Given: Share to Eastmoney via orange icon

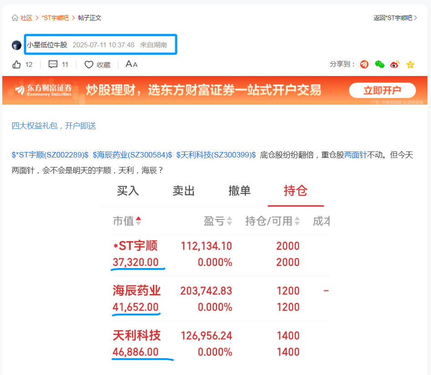Looking at the screenshot, I should click(364, 64).
